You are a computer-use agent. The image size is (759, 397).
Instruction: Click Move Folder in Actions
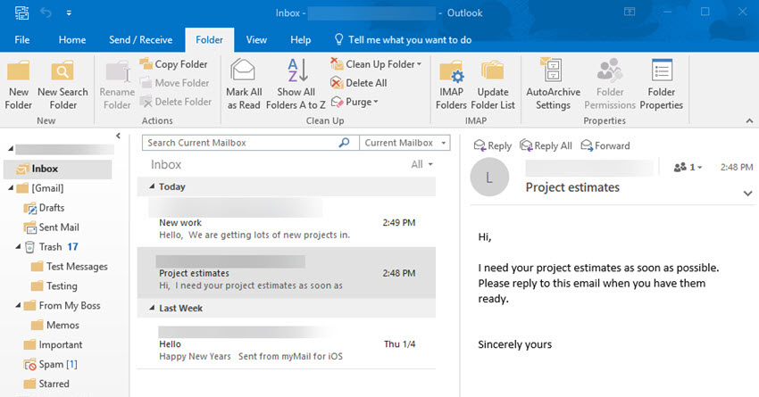175,83
